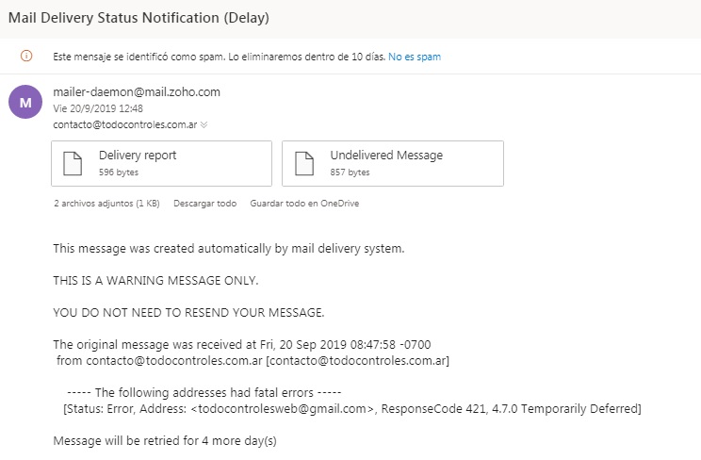Screen dimensions: 701x460
Task: Click the "Message will be retried" line
Action: 165,440
